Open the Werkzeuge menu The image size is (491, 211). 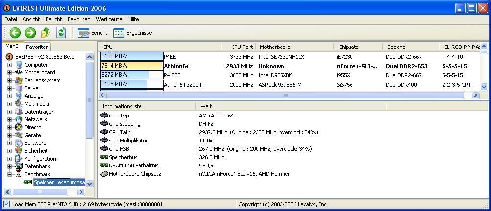pos(109,19)
